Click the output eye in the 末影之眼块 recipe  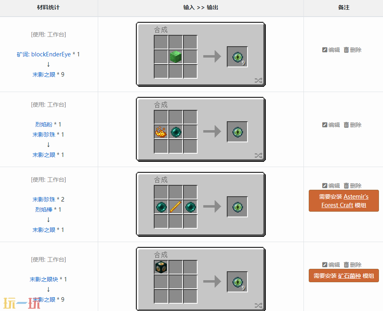(x=237, y=282)
